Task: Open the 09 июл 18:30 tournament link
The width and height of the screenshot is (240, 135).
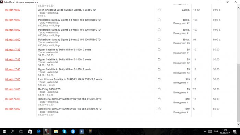Action: click(x=13, y=10)
